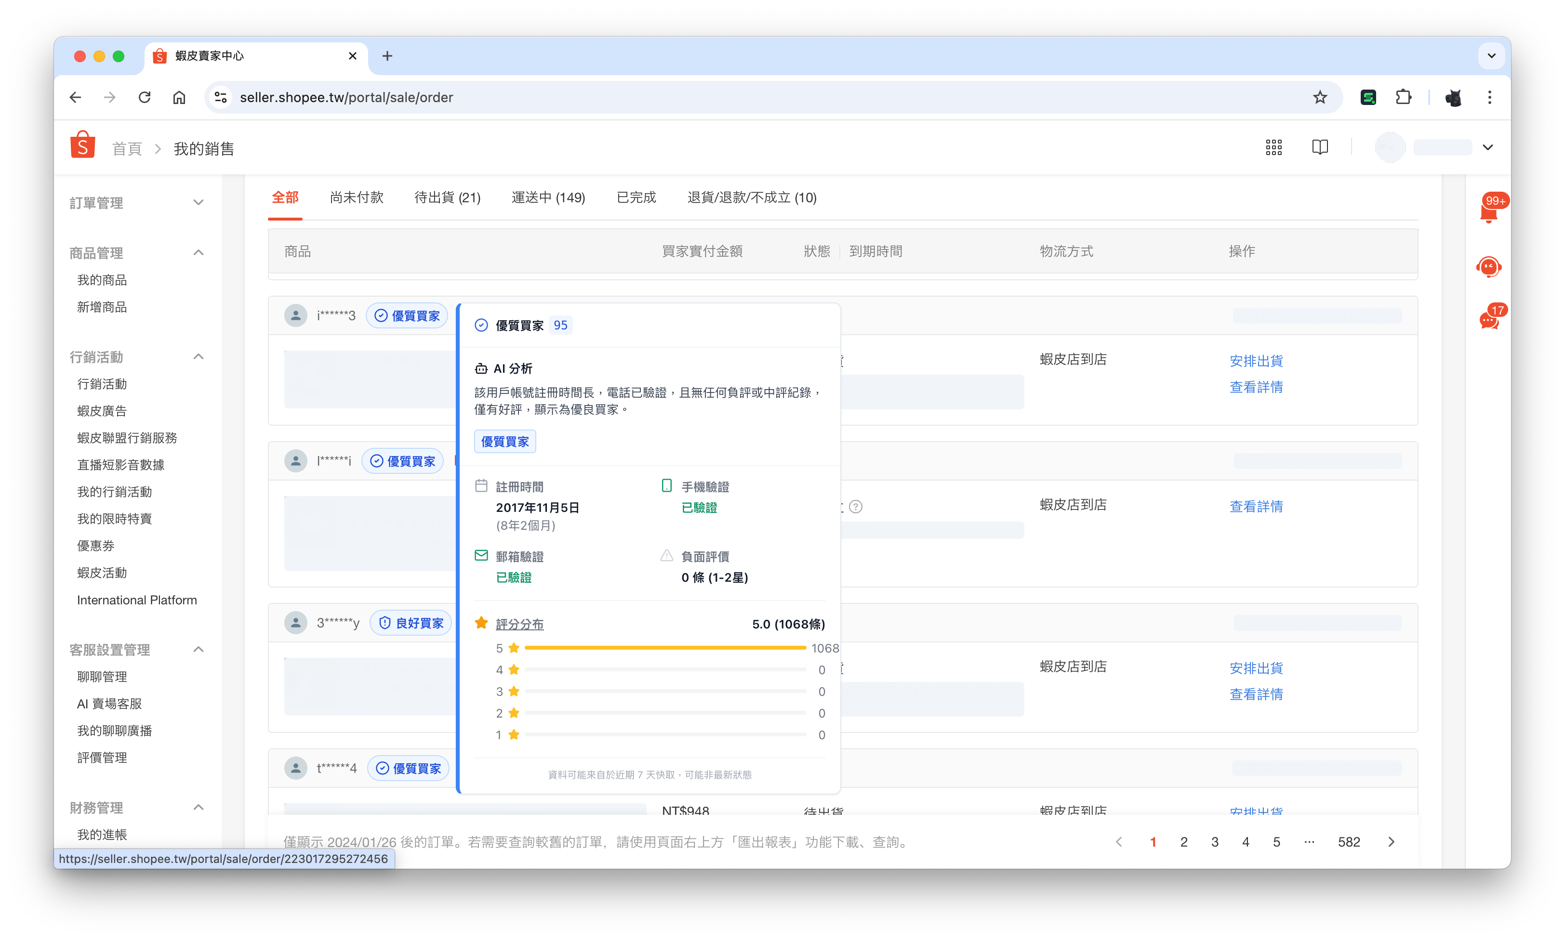1565x940 pixels.
Task: Click buyer avatar for t******4
Action: [295, 768]
